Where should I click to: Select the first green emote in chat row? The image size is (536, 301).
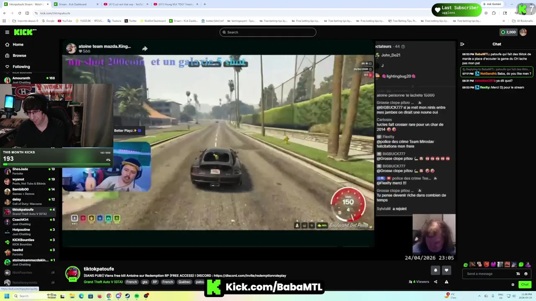tap(466, 265)
